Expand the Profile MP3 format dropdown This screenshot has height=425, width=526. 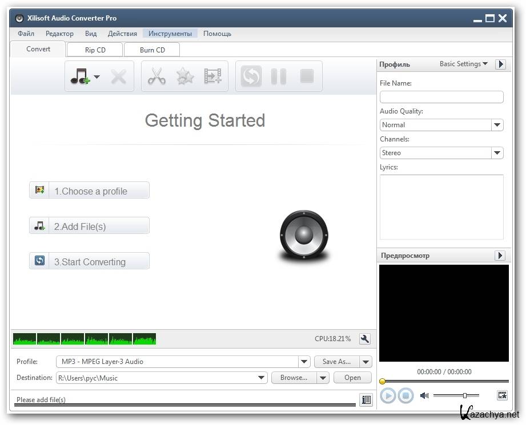click(x=304, y=362)
